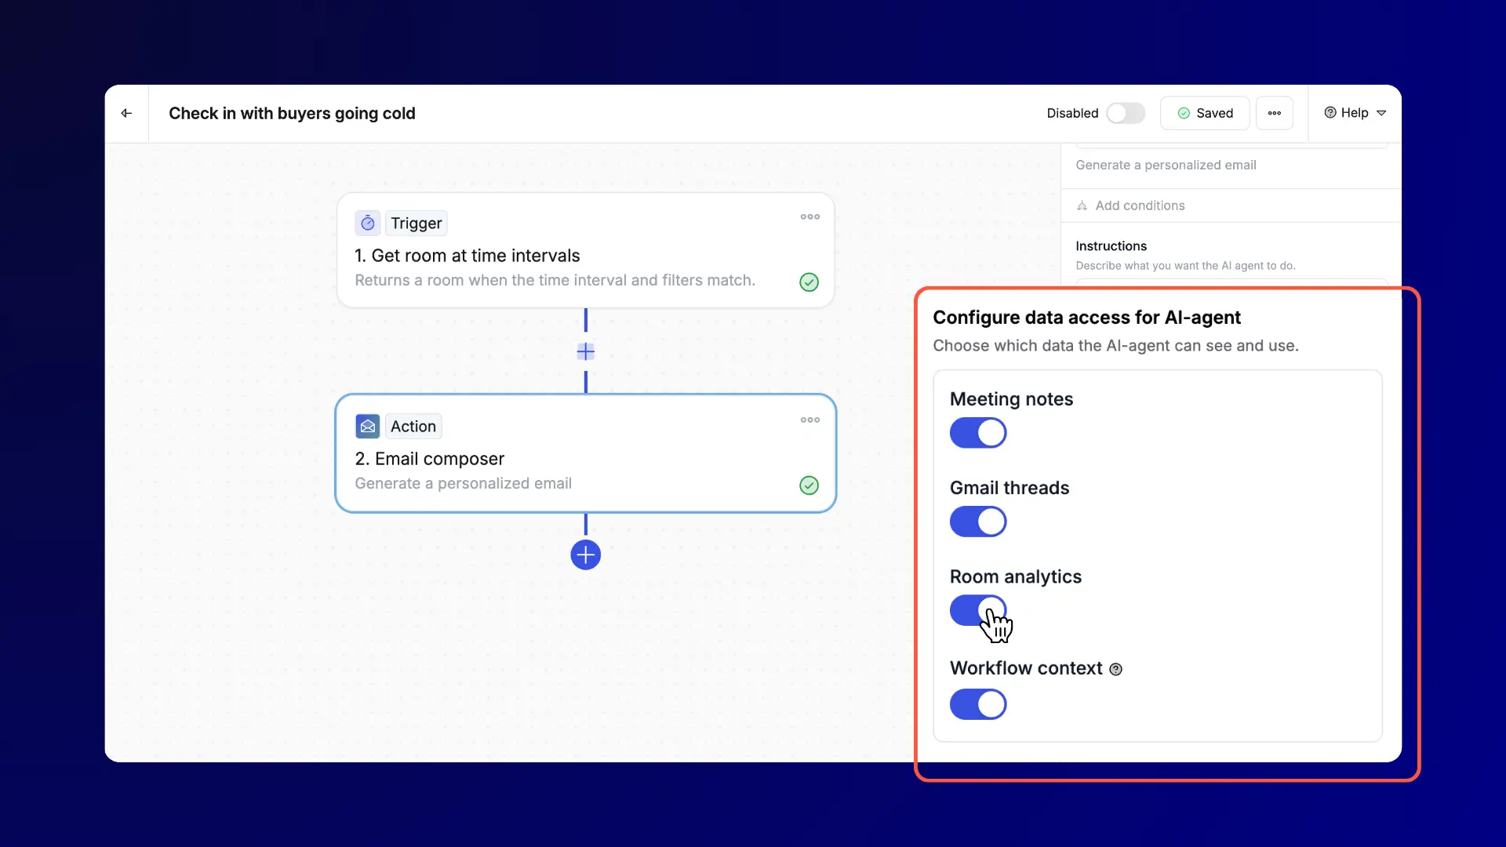Click blue plus button below Email composer
Viewport: 1506px width, 847px height.
coord(585,555)
